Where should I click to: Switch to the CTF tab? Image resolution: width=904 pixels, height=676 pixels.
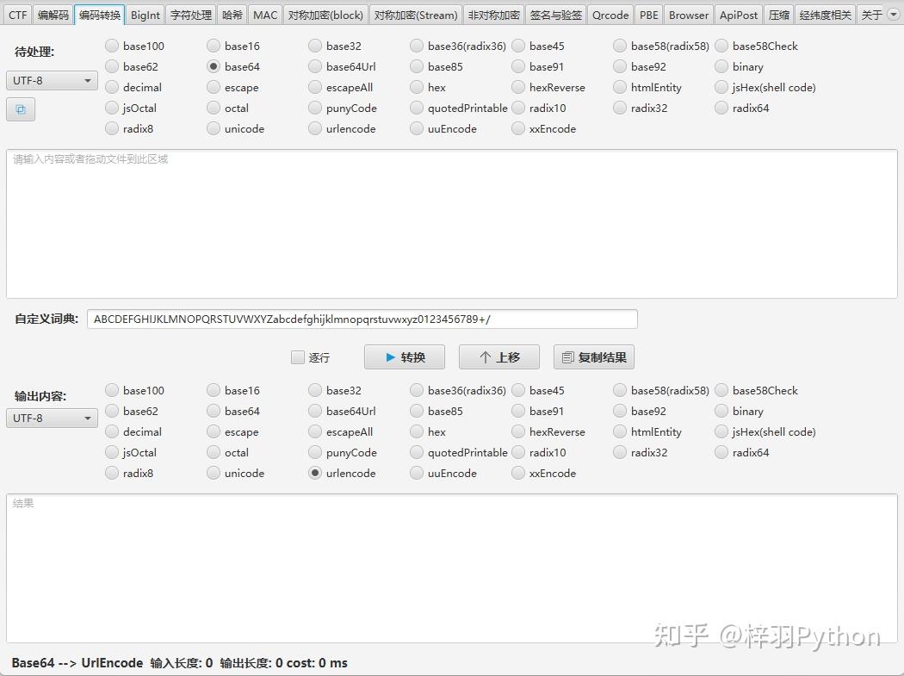coord(18,15)
